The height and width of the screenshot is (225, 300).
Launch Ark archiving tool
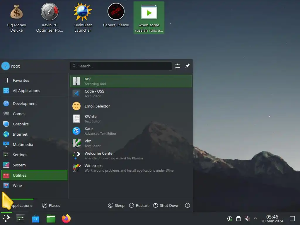131,81
